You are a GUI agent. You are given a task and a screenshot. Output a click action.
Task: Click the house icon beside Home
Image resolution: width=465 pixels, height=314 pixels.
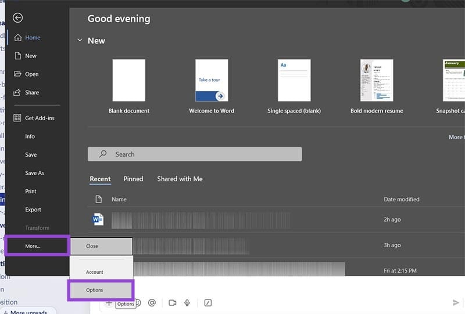[18, 38]
